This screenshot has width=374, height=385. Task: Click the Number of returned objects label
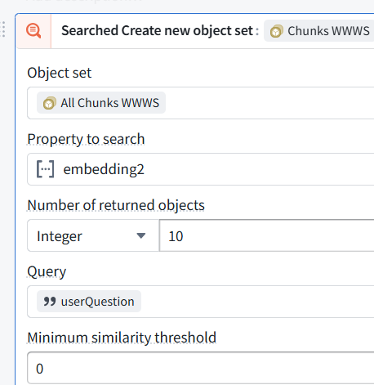(116, 205)
